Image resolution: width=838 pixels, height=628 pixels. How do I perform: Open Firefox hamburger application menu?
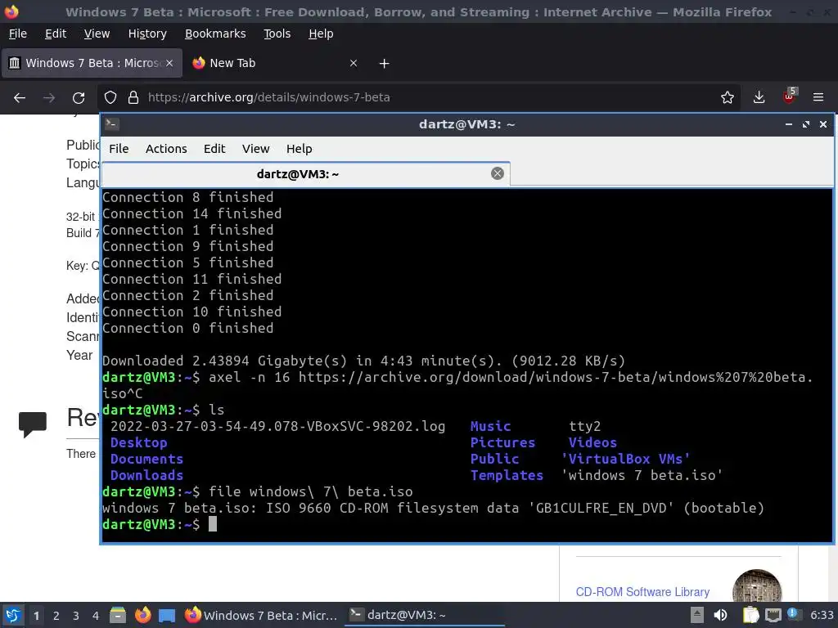coord(818,98)
